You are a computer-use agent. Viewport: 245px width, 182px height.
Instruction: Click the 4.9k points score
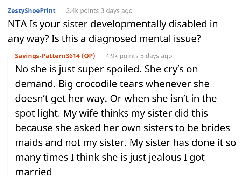(x=122, y=56)
